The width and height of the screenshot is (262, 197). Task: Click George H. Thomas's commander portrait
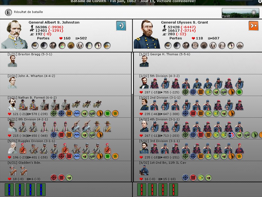[144, 61]
